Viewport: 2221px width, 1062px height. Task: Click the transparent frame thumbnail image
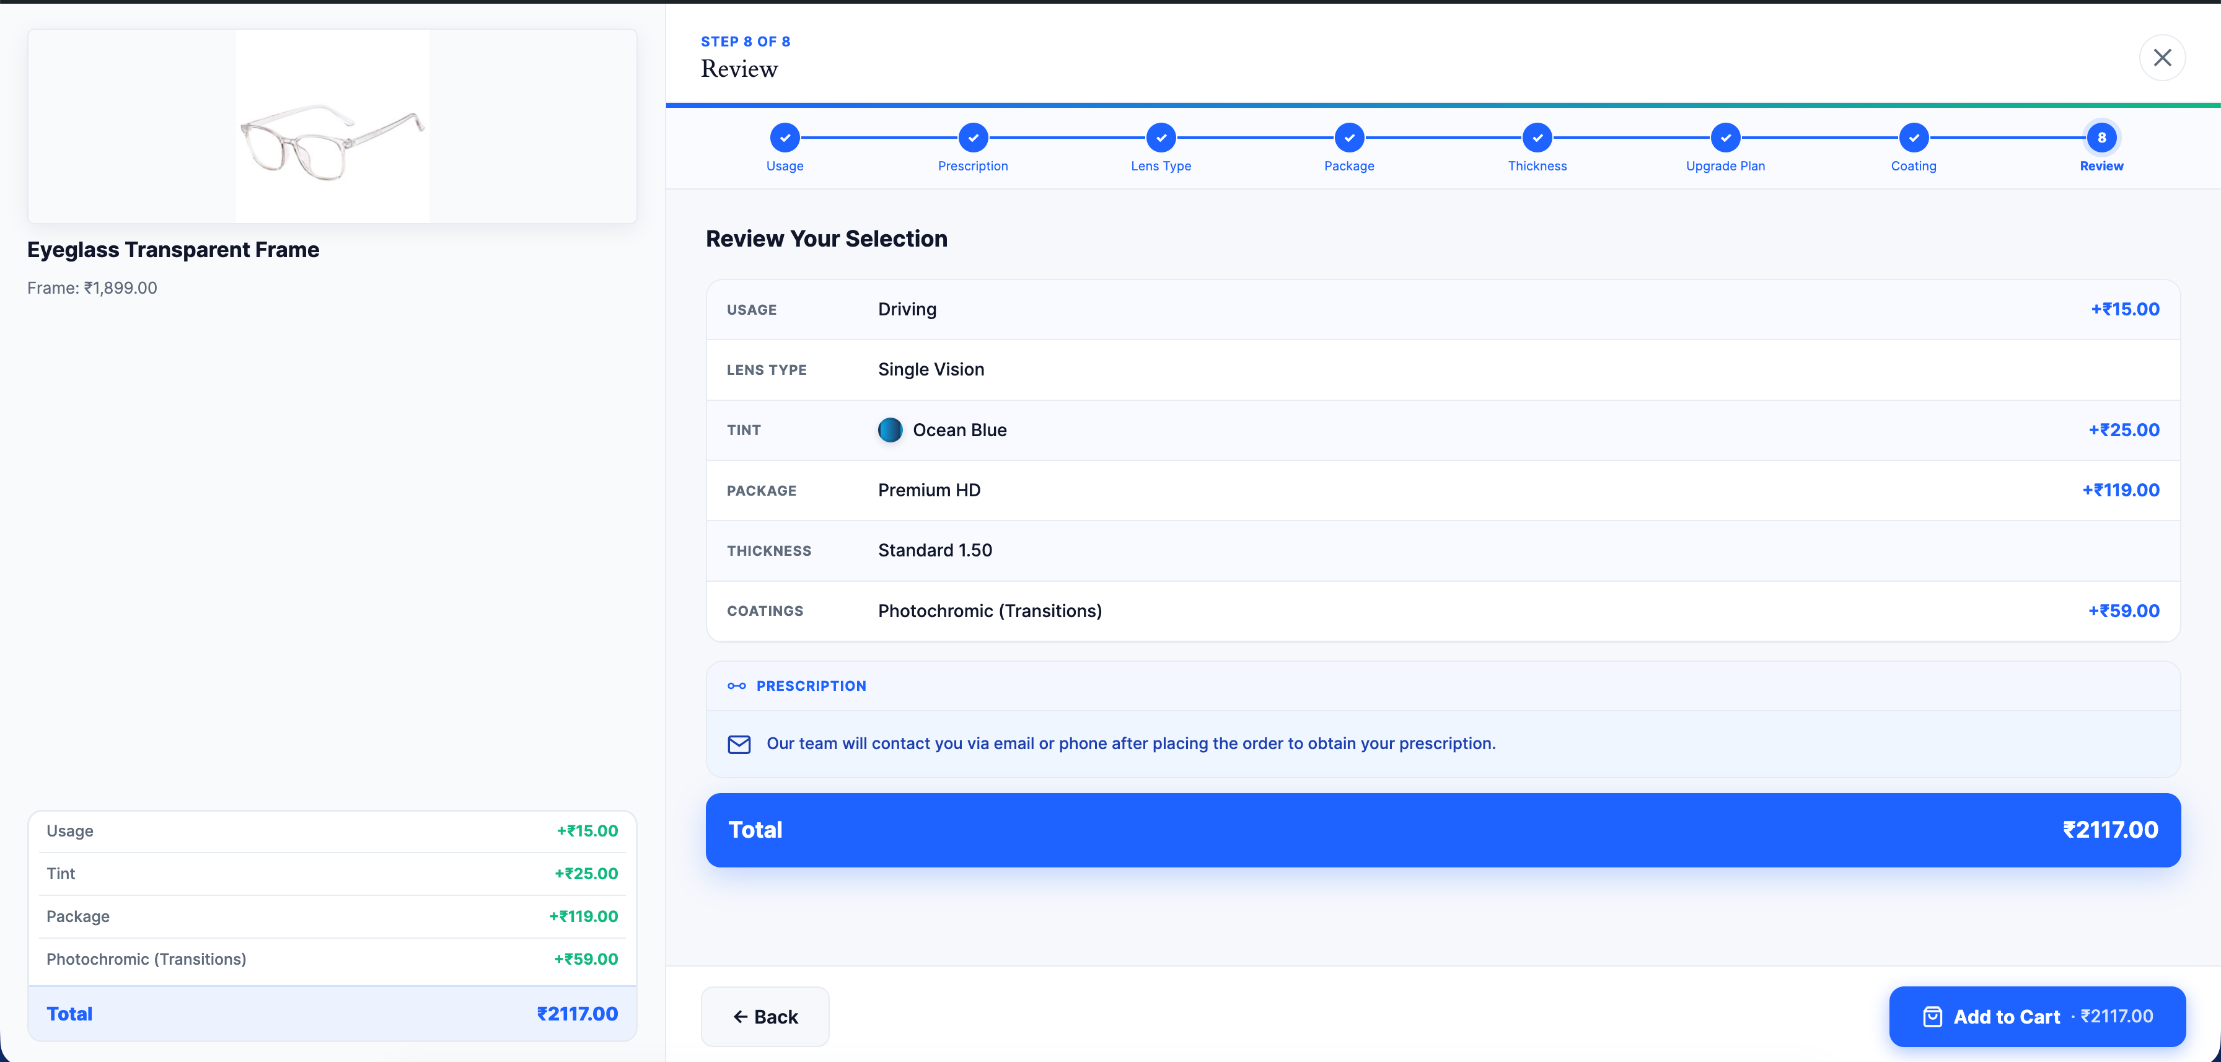(333, 126)
